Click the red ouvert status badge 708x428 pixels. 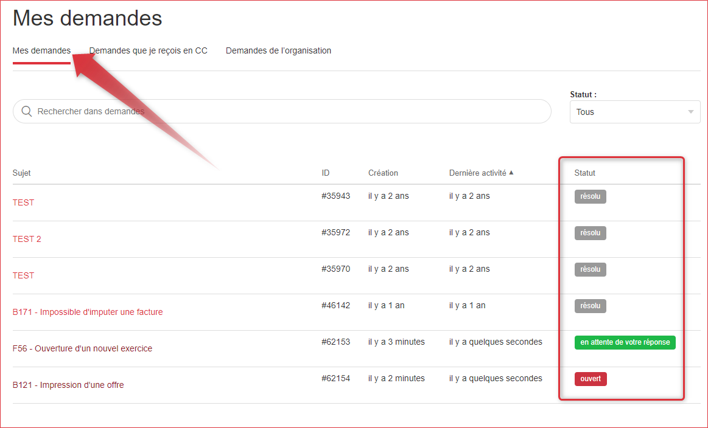(590, 379)
